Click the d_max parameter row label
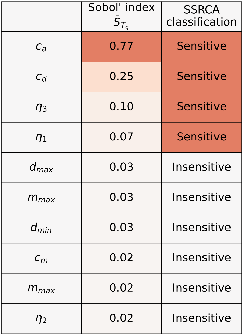This screenshot has height=335, width=243. 41,167
